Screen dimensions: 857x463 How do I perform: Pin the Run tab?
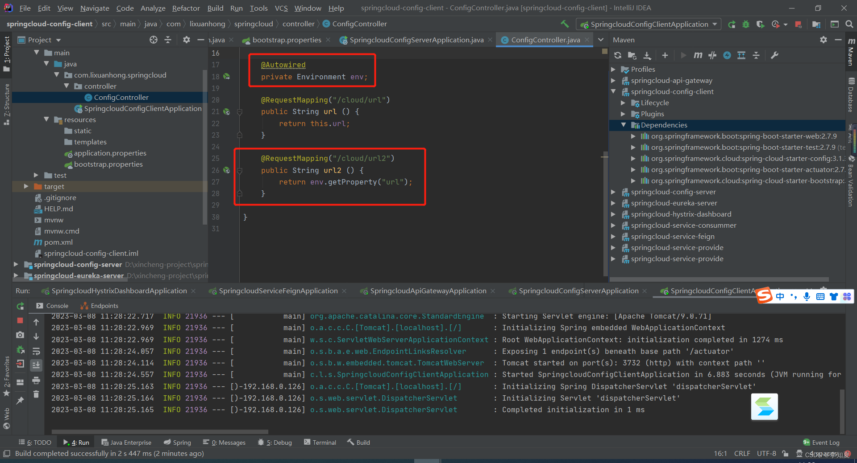[20, 401]
